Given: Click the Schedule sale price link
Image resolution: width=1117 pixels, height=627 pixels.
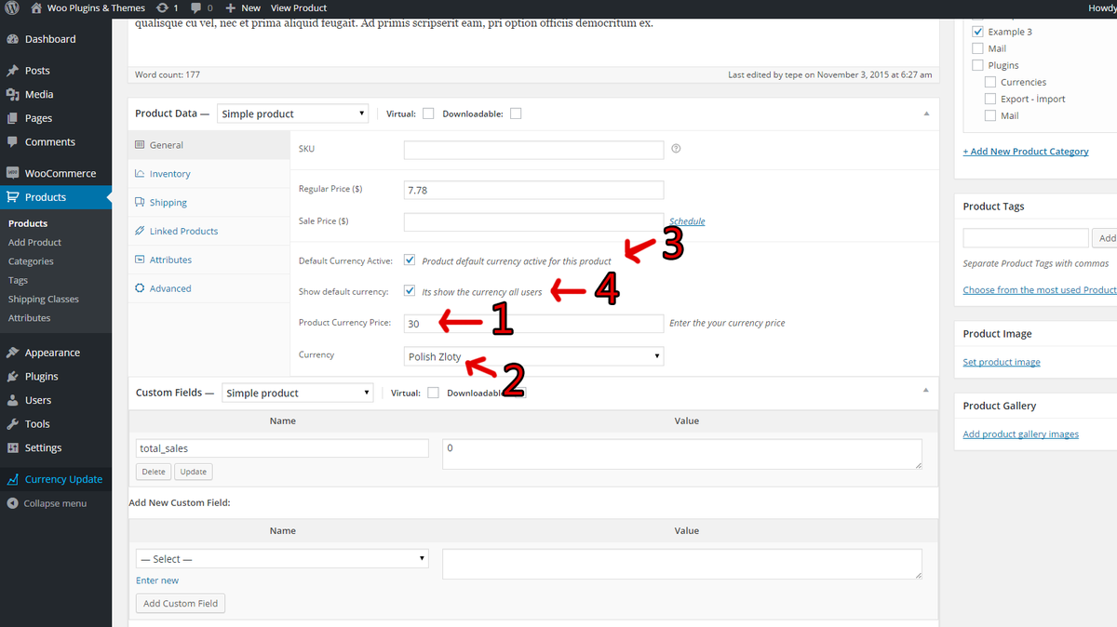Looking at the screenshot, I should point(687,221).
